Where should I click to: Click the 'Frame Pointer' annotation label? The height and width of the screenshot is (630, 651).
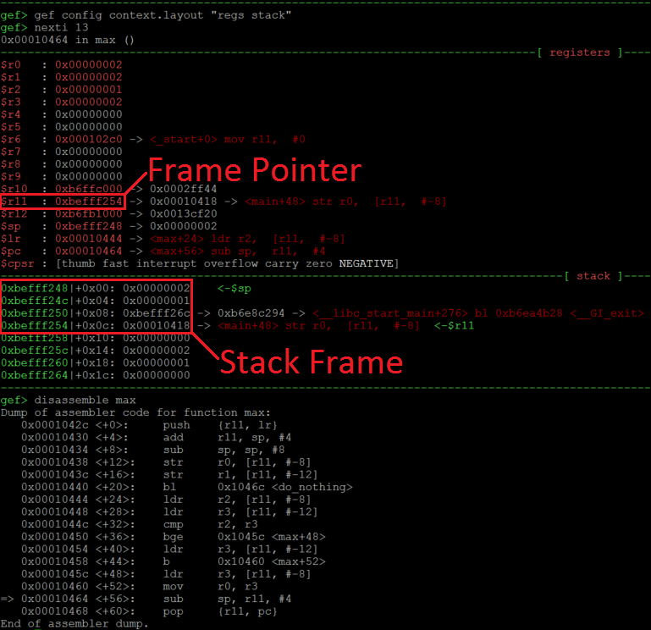point(255,170)
